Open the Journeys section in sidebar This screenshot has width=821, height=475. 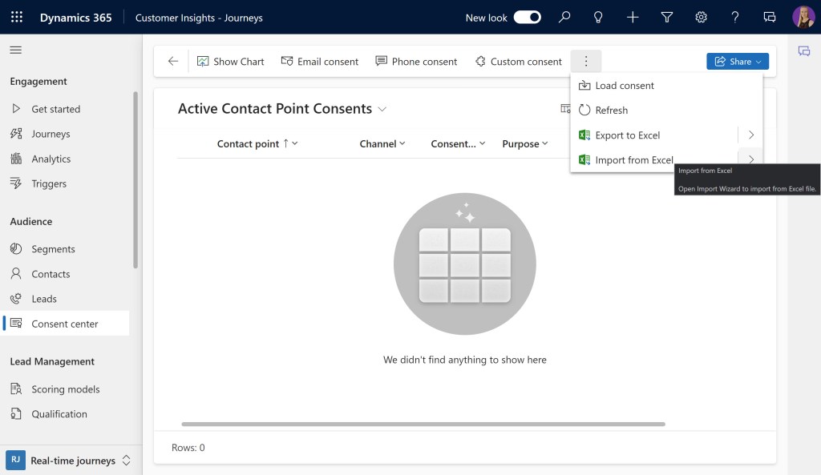click(x=52, y=134)
